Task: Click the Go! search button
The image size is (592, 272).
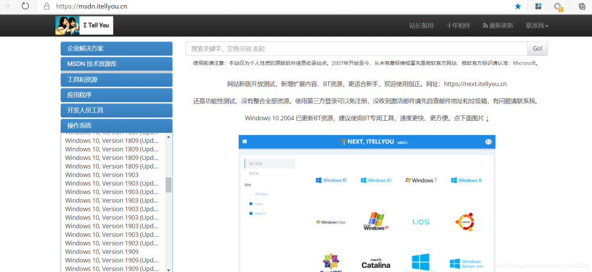Action: tap(538, 49)
